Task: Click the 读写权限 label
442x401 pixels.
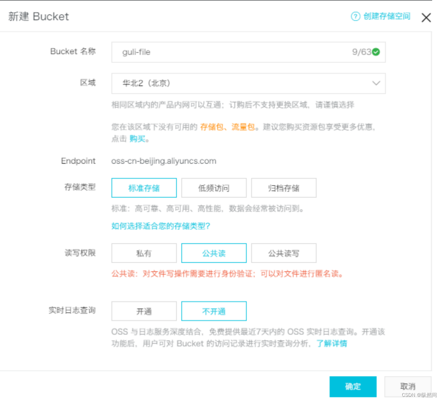Action: click(x=80, y=253)
